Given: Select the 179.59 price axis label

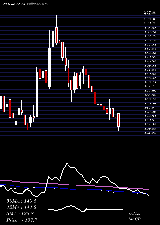Looking at the screenshot, I should point(150,57).
